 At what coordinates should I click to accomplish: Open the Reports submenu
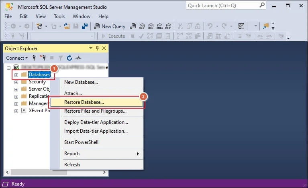pos(97,154)
